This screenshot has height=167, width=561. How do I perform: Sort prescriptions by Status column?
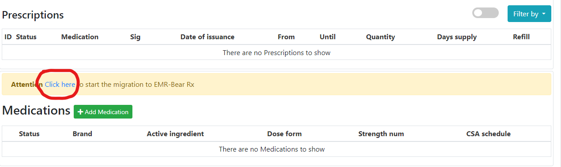[26, 37]
